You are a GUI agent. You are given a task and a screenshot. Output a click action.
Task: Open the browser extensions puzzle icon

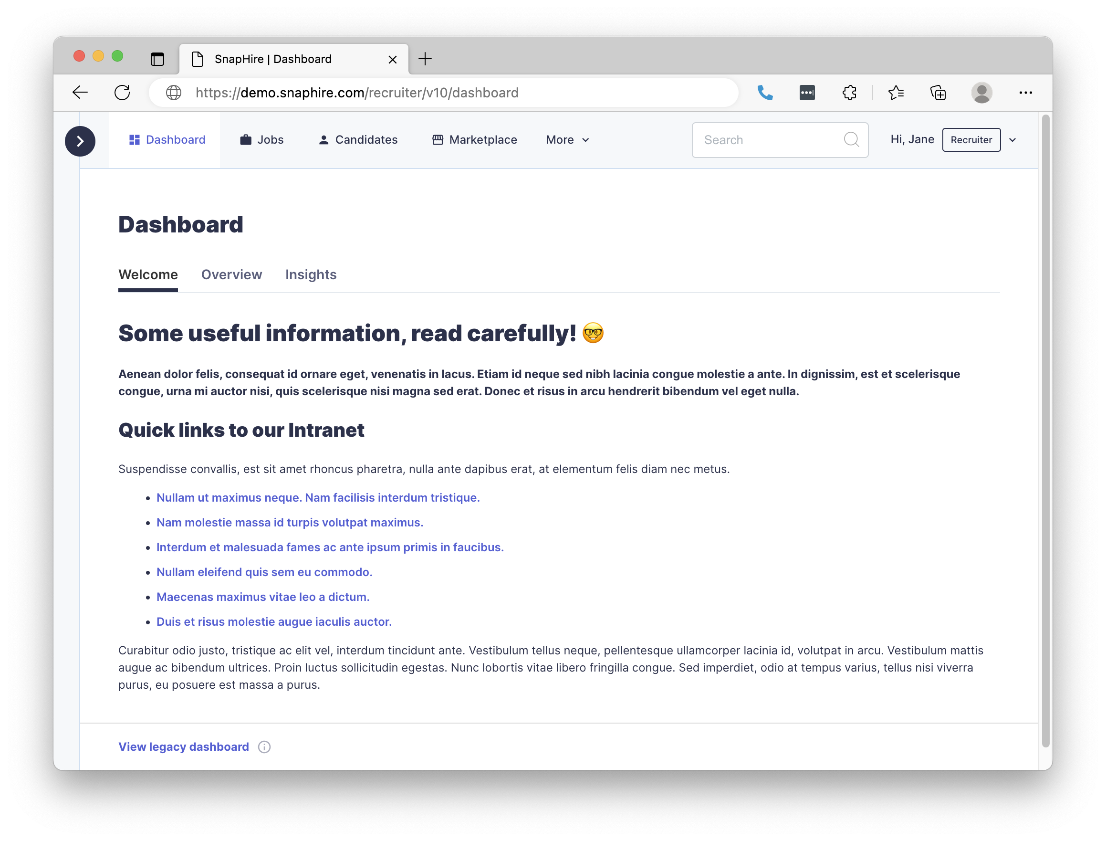point(849,93)
